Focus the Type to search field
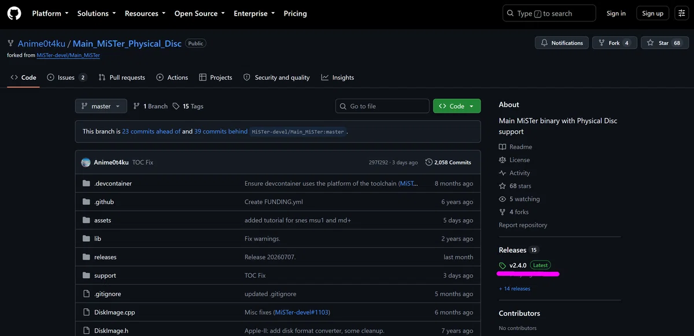The width and height of the screenshot is (694, 336). click(x=549, y=13)
